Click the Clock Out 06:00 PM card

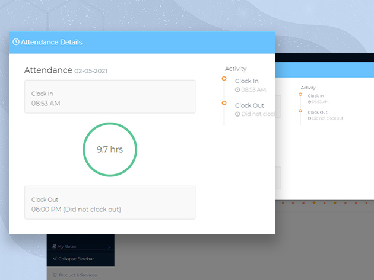point(110,202)
